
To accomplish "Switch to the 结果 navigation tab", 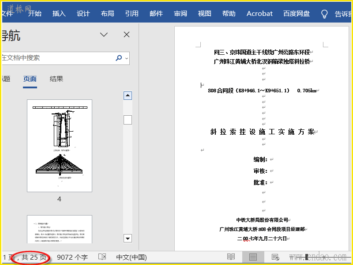I will point(56,79).
